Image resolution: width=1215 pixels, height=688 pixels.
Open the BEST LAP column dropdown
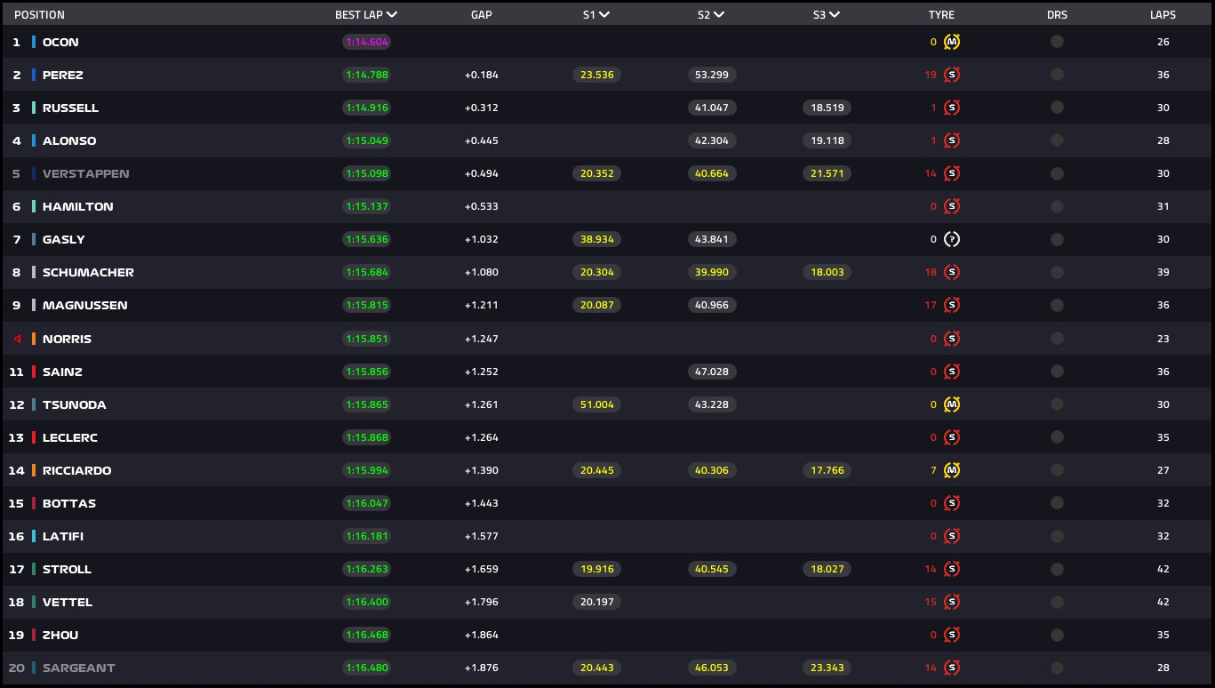(x=392, y=15)
